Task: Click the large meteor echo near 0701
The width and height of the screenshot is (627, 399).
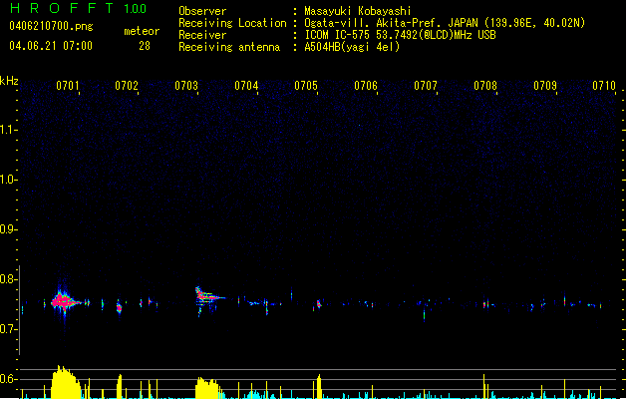Action: pyautogui.click(x=64, y=301)
